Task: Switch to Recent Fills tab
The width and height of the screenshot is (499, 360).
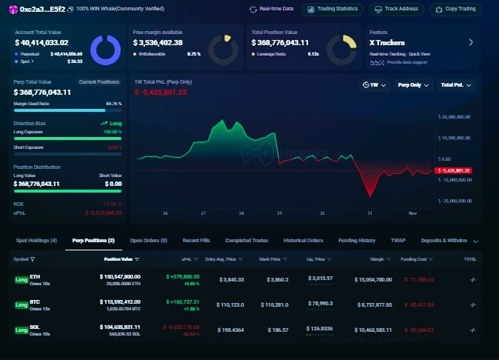Action: point(196,240)
